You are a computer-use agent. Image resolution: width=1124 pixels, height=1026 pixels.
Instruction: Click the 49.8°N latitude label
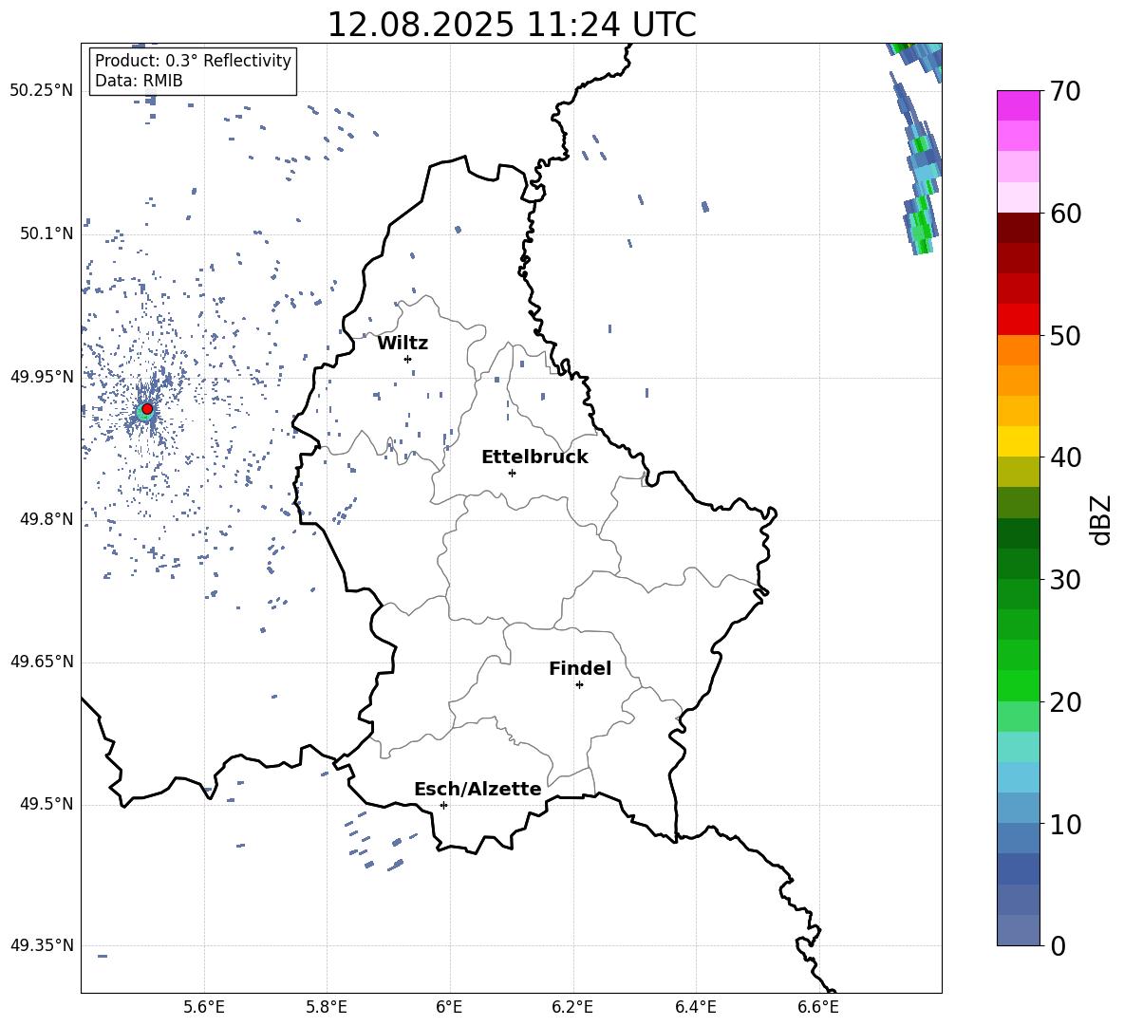tap(47, 519)
